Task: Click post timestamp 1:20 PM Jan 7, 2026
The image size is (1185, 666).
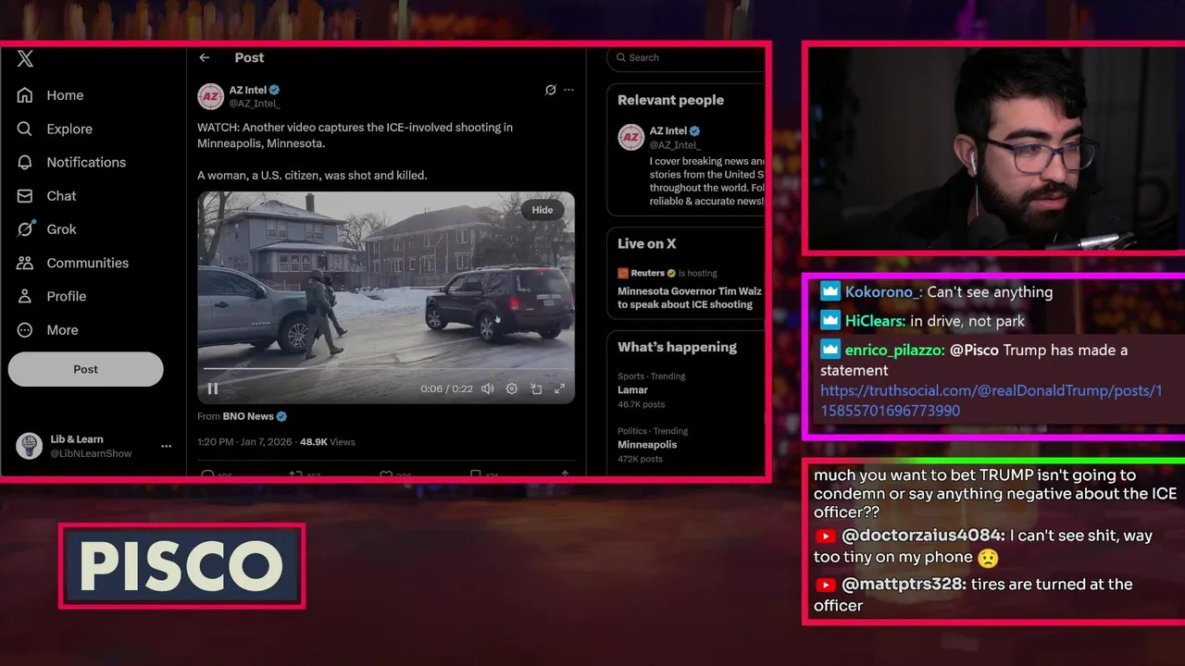Action: click(243, 442)
